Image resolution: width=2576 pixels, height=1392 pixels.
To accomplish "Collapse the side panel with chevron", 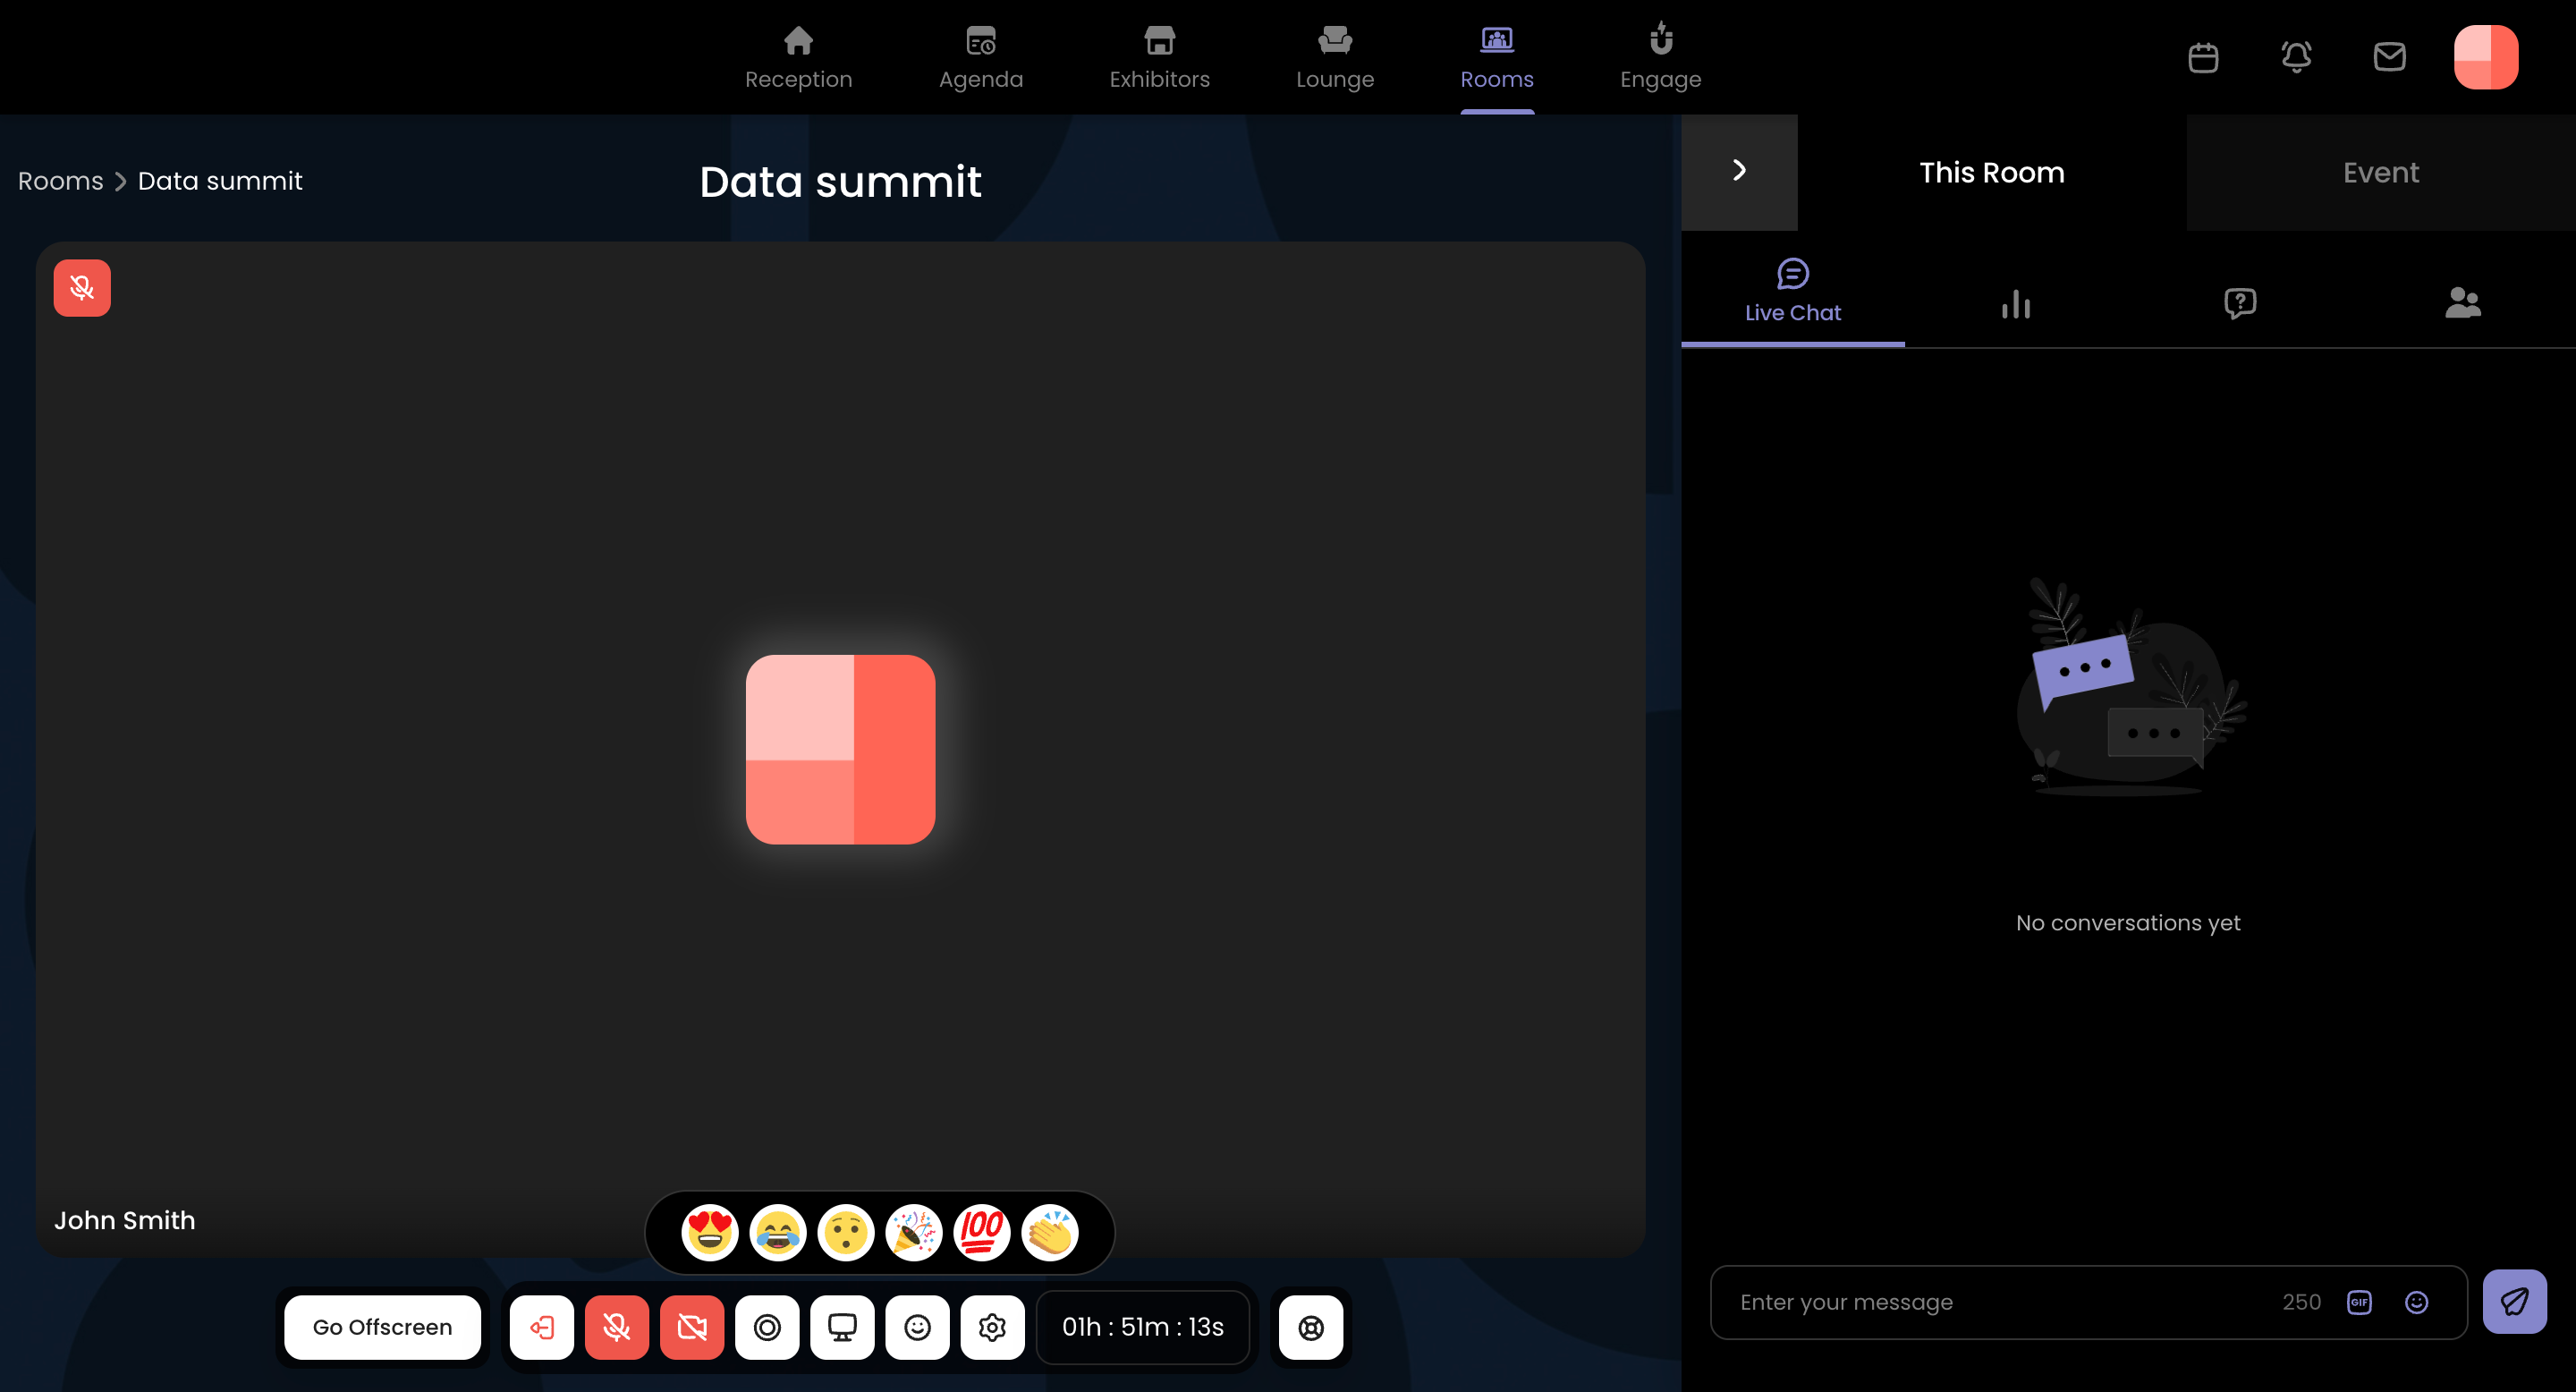I will [1739, 172].
